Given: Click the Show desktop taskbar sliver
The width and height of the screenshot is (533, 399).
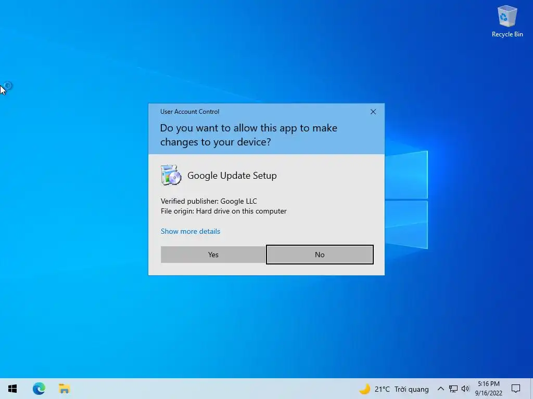Looking at the screenshot, I should coord(531,389).
